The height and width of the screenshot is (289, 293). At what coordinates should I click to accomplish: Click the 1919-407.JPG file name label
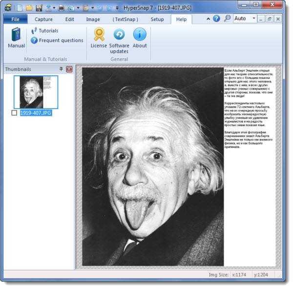[x=36, y=113]
